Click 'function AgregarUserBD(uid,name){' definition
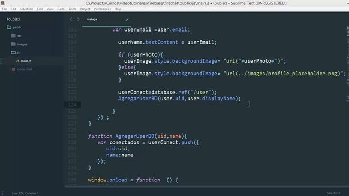Image resolution: width=349 pixels, height=196 pixels. click(137, 136)
